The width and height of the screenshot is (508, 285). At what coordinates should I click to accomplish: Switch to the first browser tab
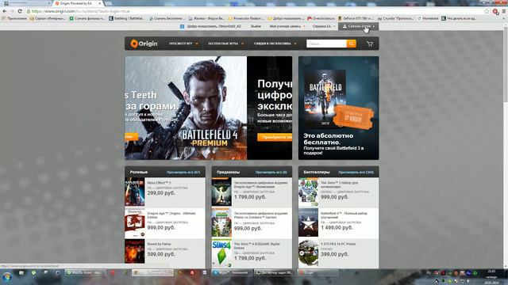(26, 3)
